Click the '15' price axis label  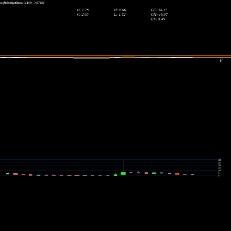[x=219, y=168]
